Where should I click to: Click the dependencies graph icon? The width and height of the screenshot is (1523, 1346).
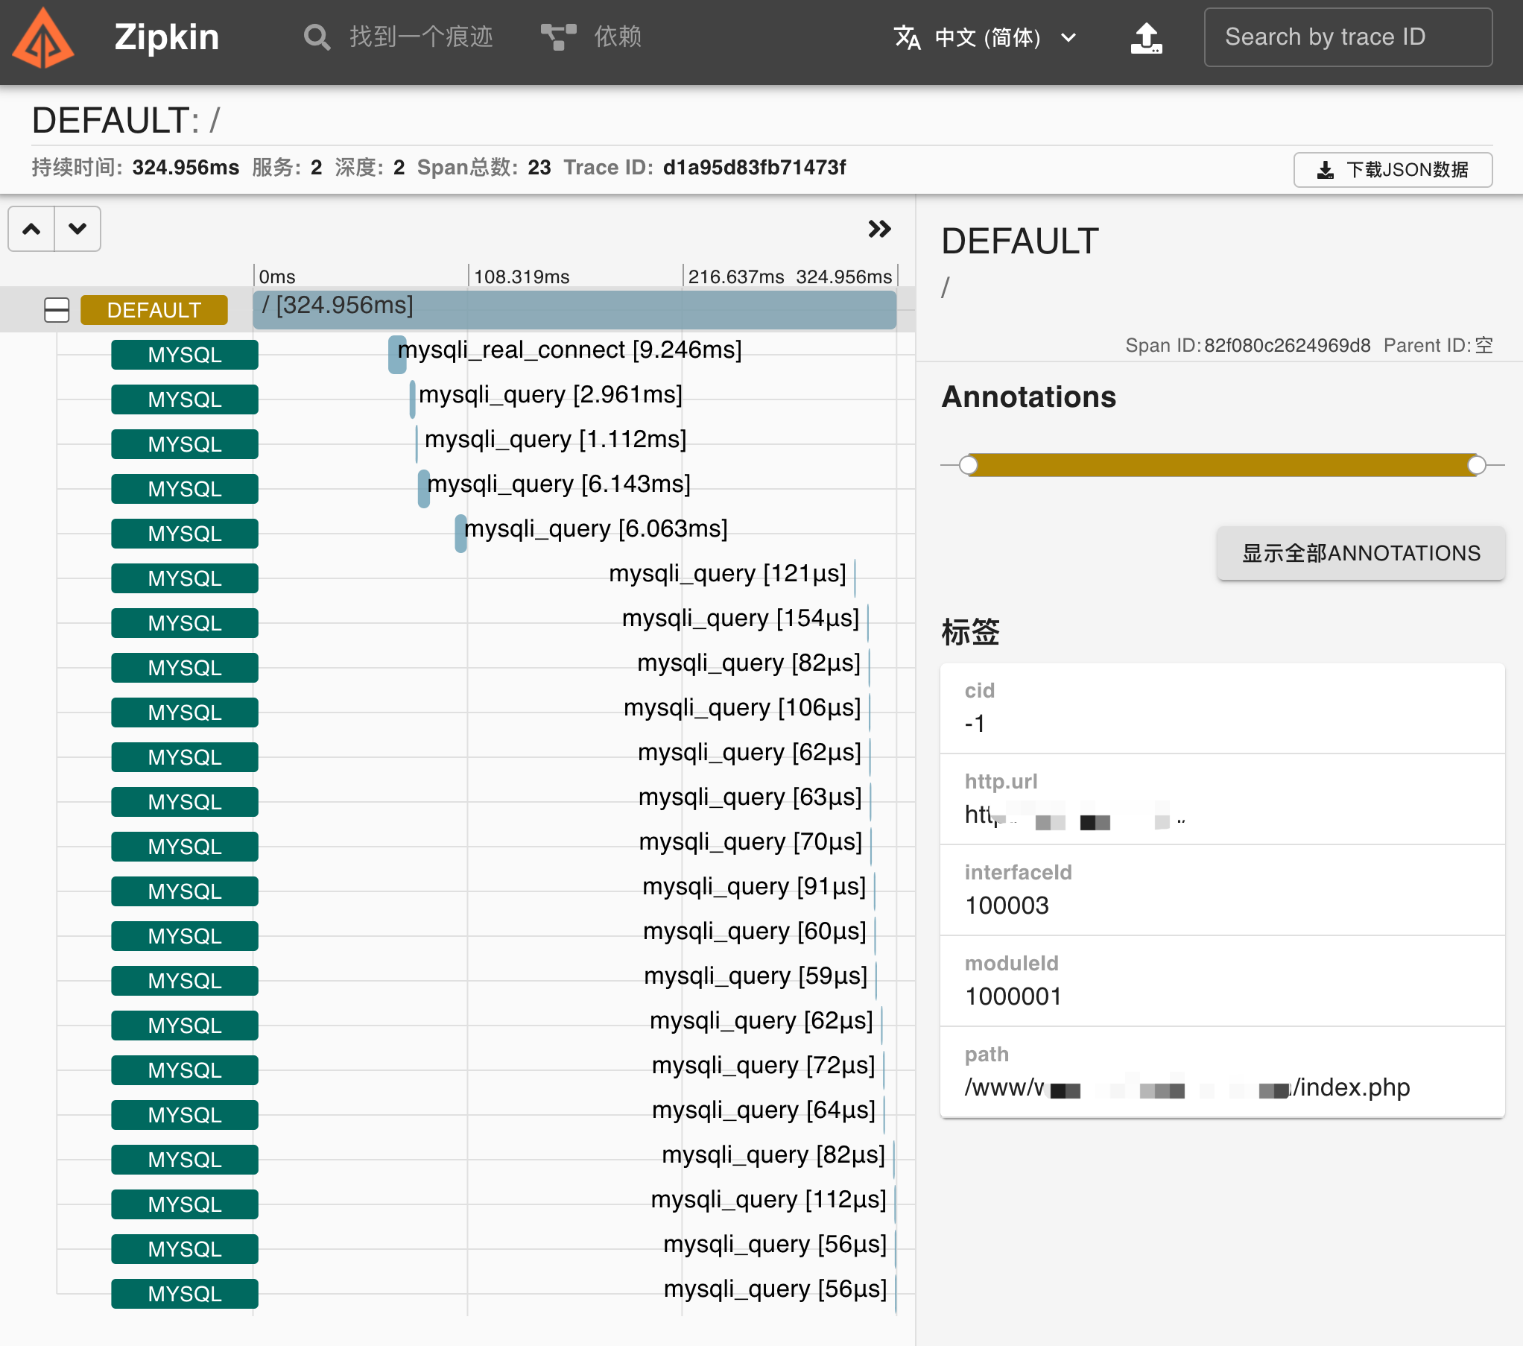pyautogui.click(x=558, y=37)
